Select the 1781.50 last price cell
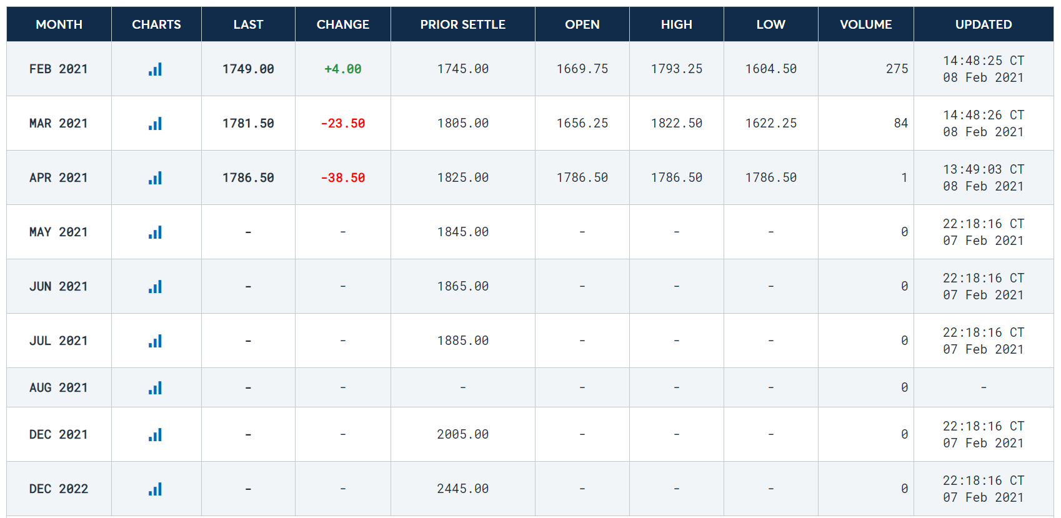The height and width of the screenshot is (518, 1061). point(248,124)
